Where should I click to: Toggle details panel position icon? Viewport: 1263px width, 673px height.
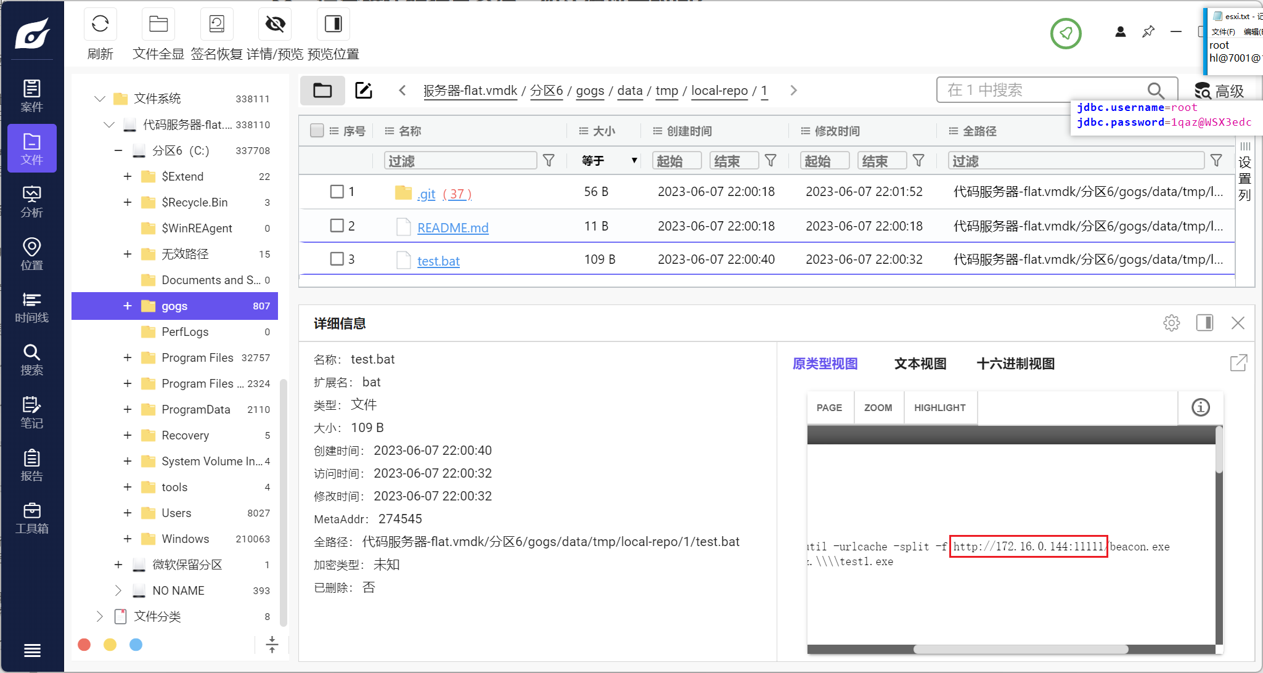click(x=1204, y=323)
